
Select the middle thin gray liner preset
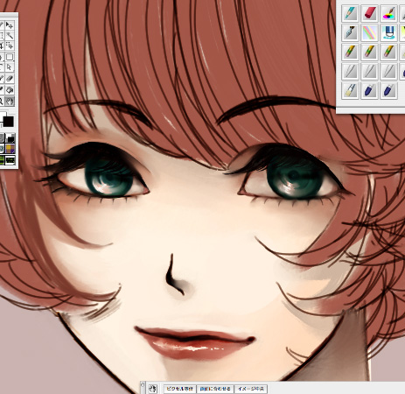tap(370, 71)
